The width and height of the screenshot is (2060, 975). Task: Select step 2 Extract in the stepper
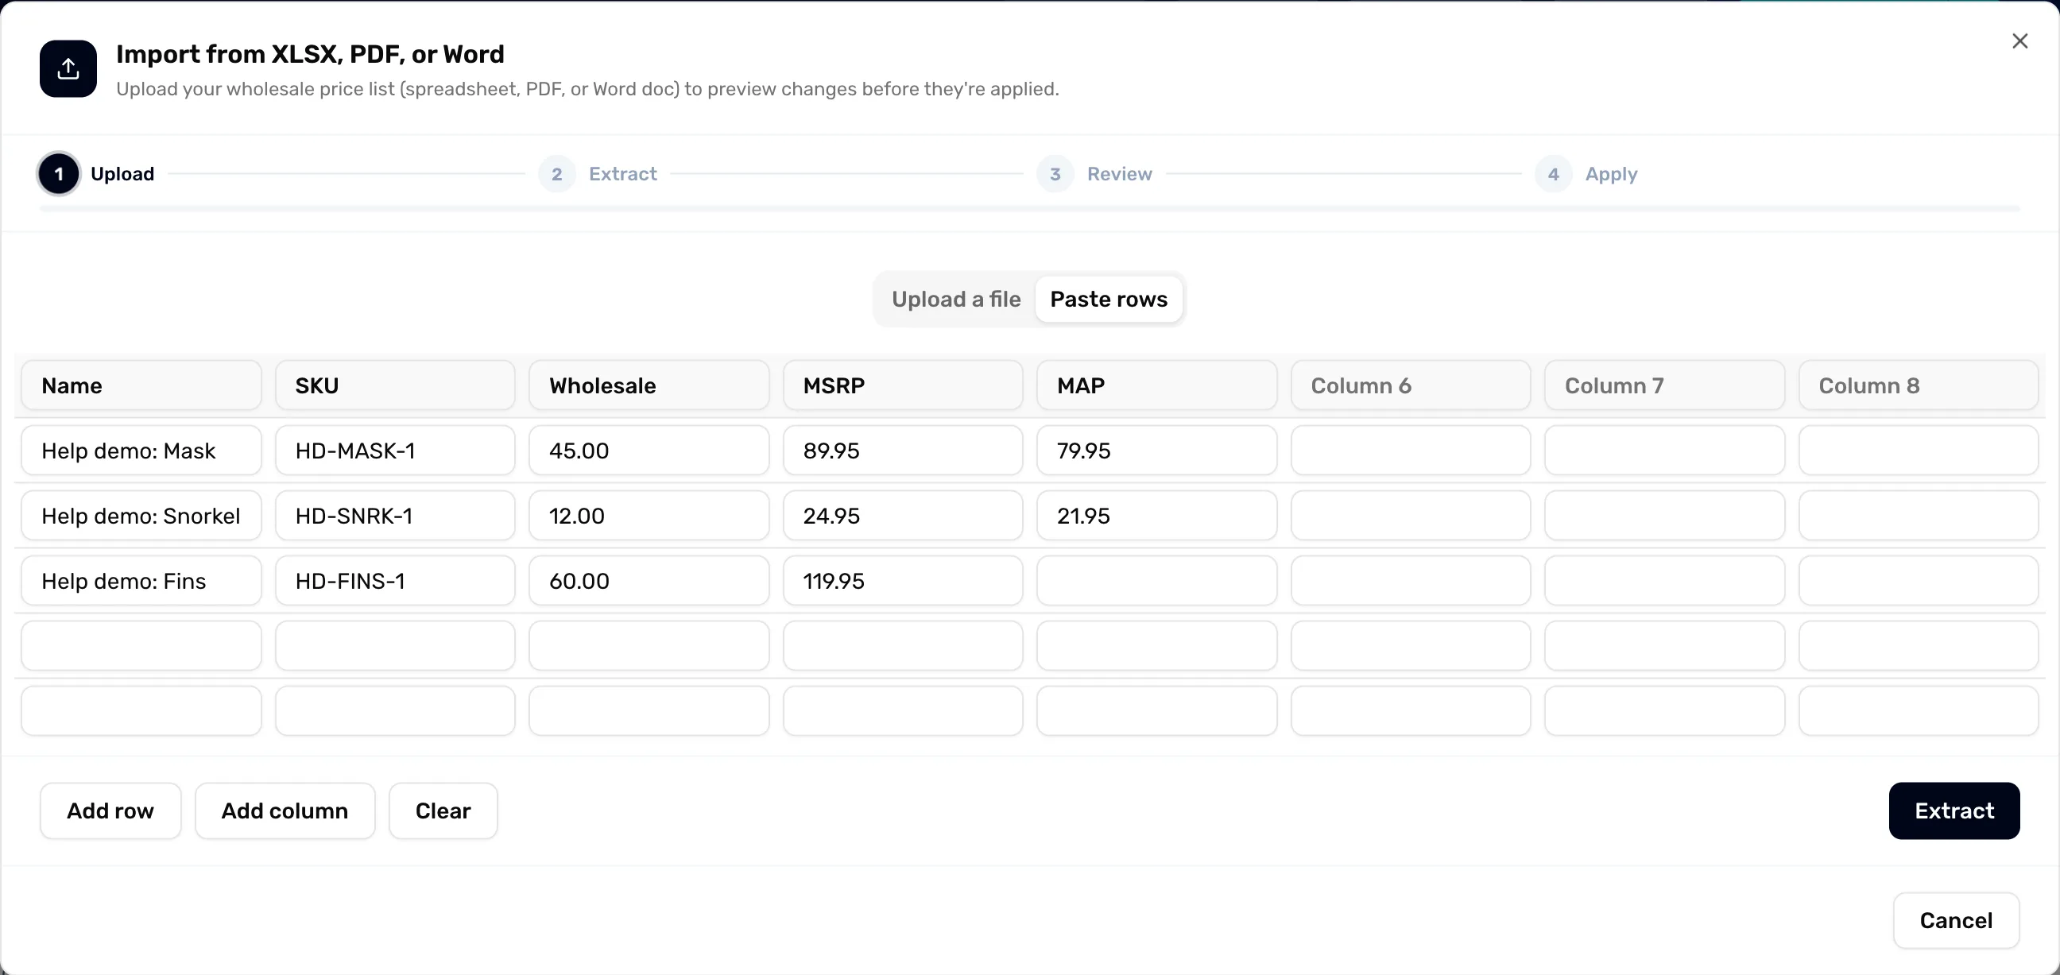(x=598, y=173)
